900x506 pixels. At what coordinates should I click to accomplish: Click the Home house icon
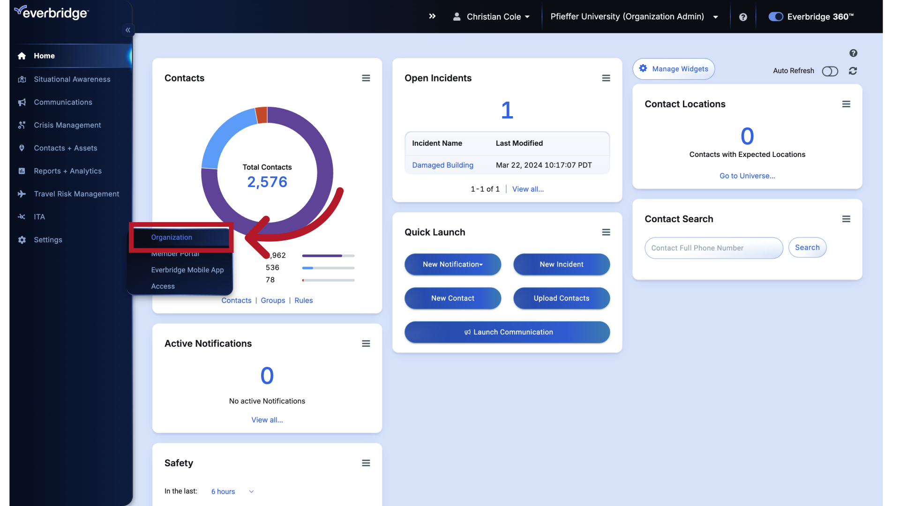tap(22, 56)
